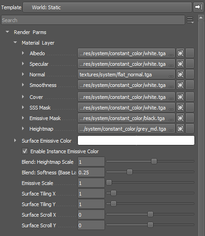Click the Emissive Scale slider handle

(109, 183)
